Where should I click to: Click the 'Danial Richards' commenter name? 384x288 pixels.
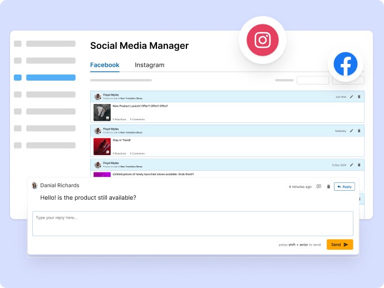pyautogui.click(x=60, y=186)
